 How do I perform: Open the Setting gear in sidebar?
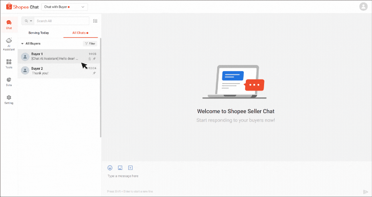coord(9,100)
